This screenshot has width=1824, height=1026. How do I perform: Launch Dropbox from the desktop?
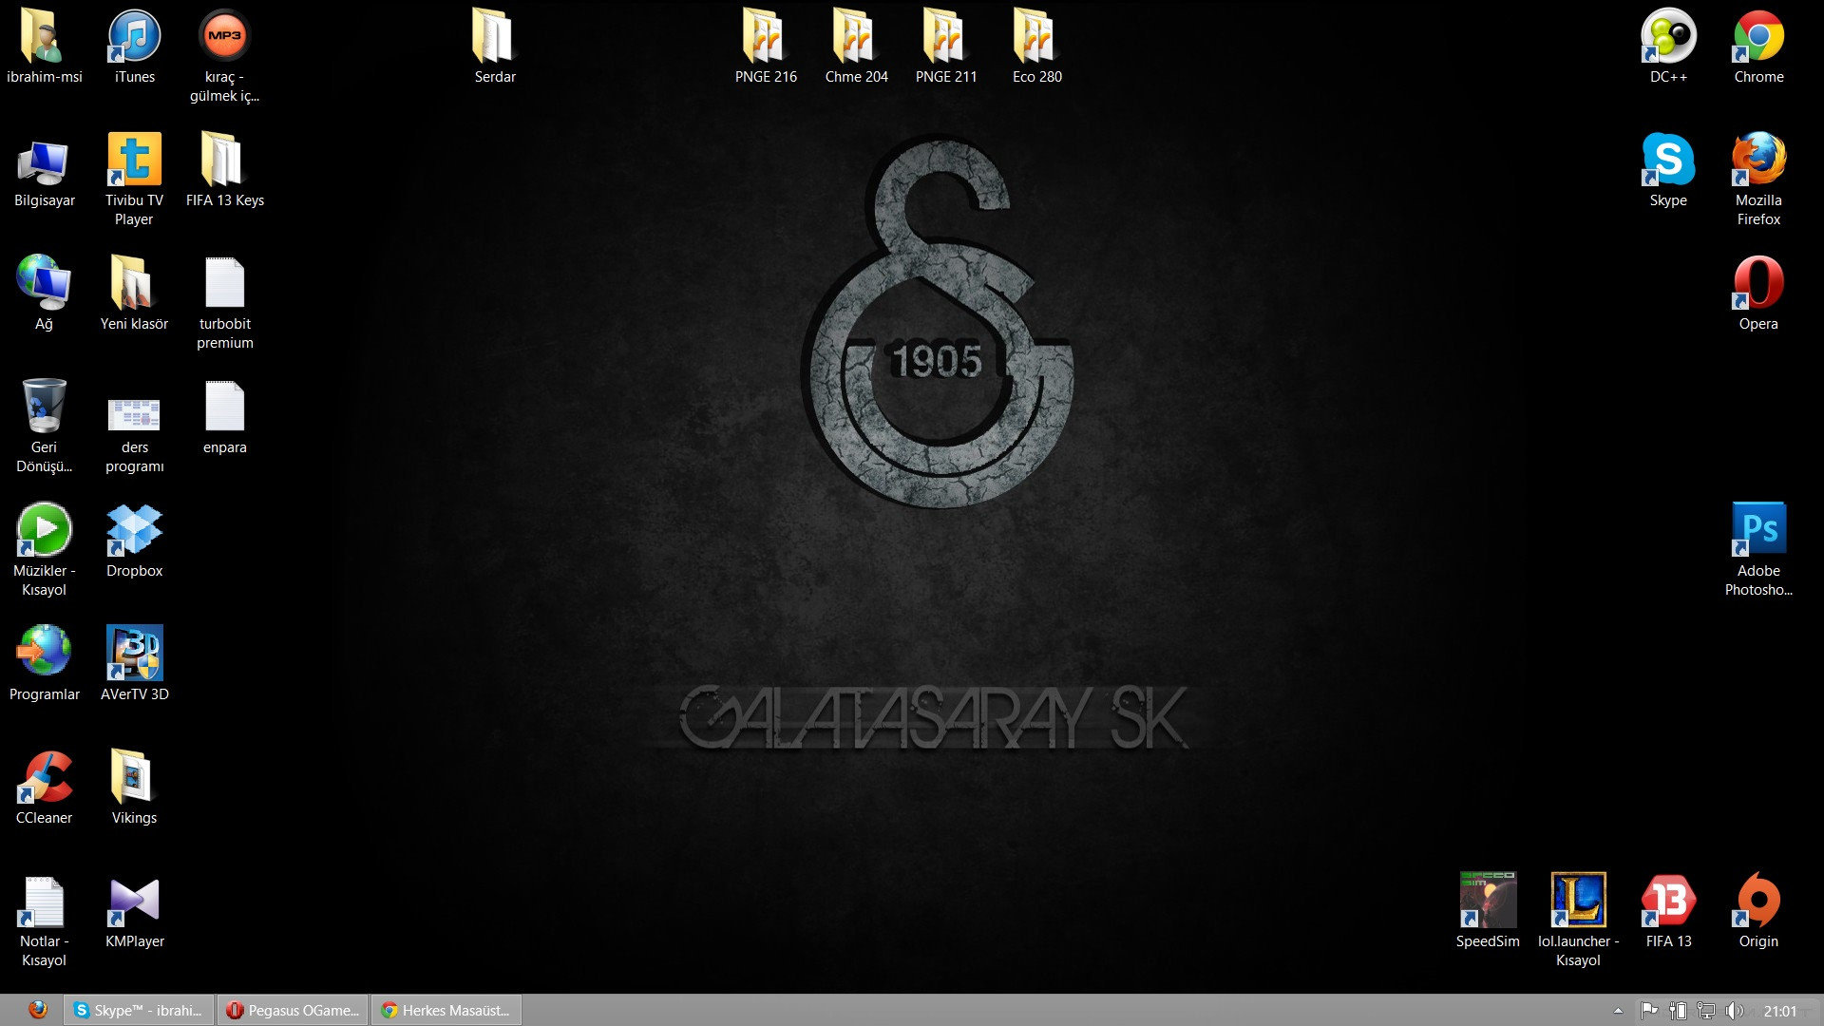[134, 540]
